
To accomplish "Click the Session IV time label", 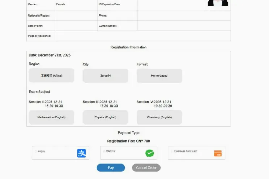I will 154,104.
